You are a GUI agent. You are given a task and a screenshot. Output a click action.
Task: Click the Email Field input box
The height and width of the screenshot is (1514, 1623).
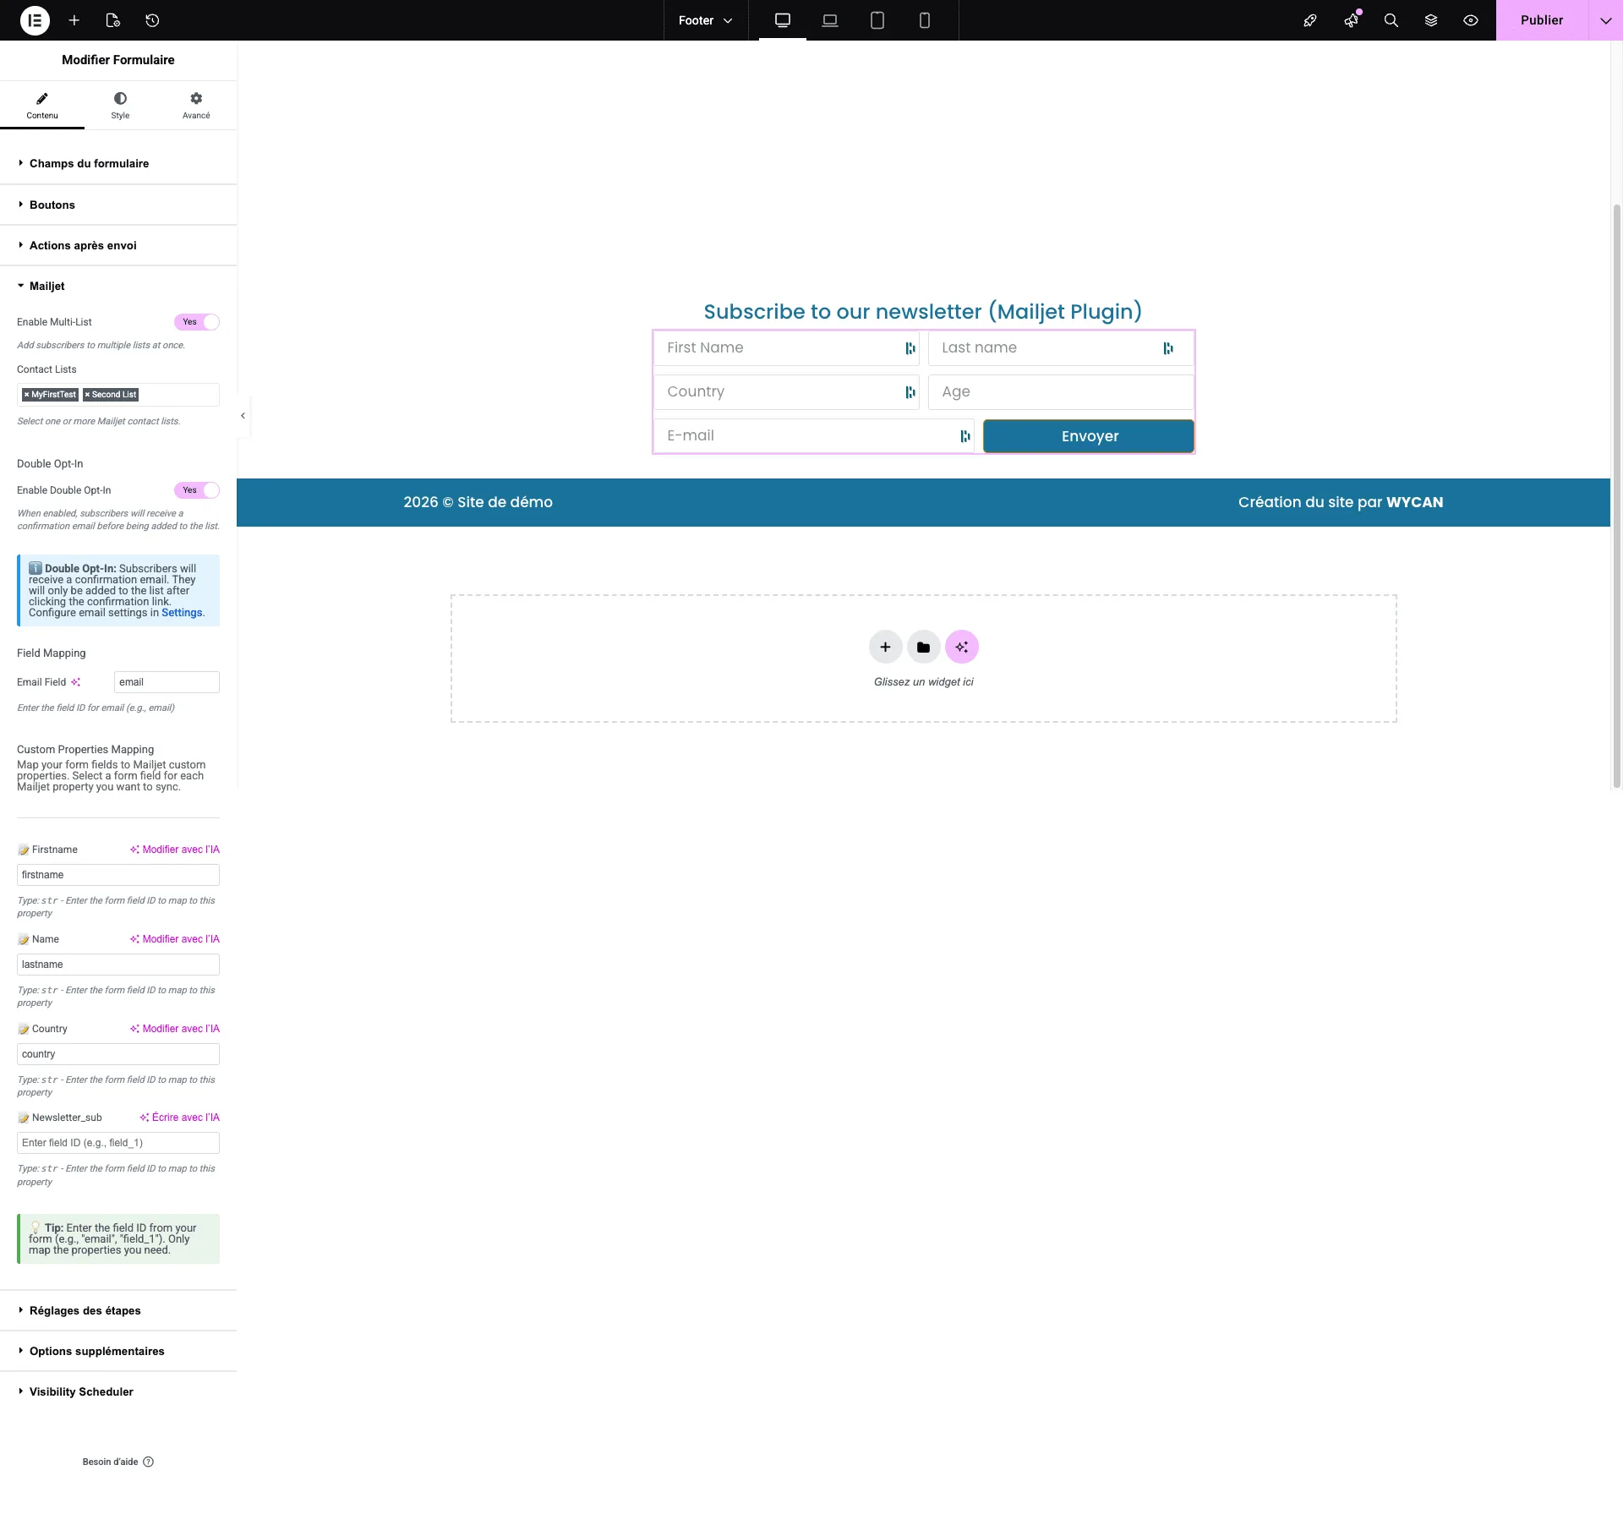click(x=167, y=682)
